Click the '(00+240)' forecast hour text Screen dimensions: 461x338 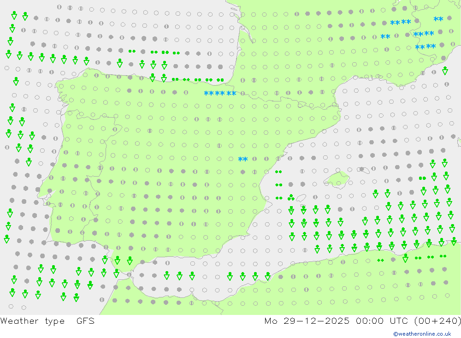(437, 321)
